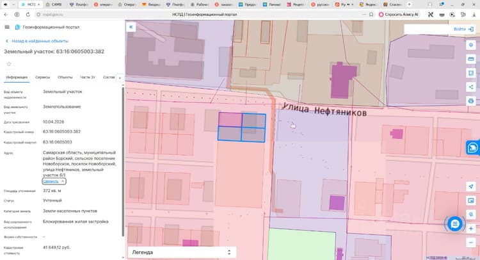Click the Улица Нефтяников map label
The image size is (480, 260).
(324, 110)
